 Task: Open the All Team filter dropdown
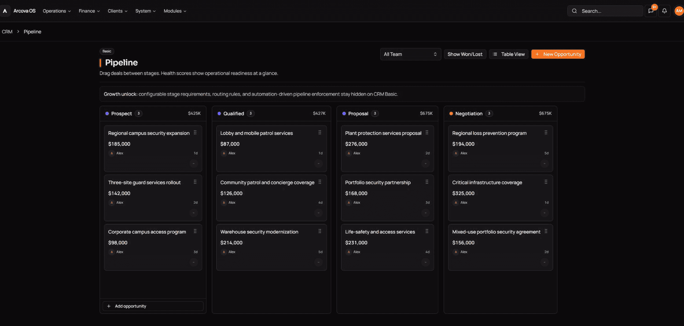click(x=410, y=54)
